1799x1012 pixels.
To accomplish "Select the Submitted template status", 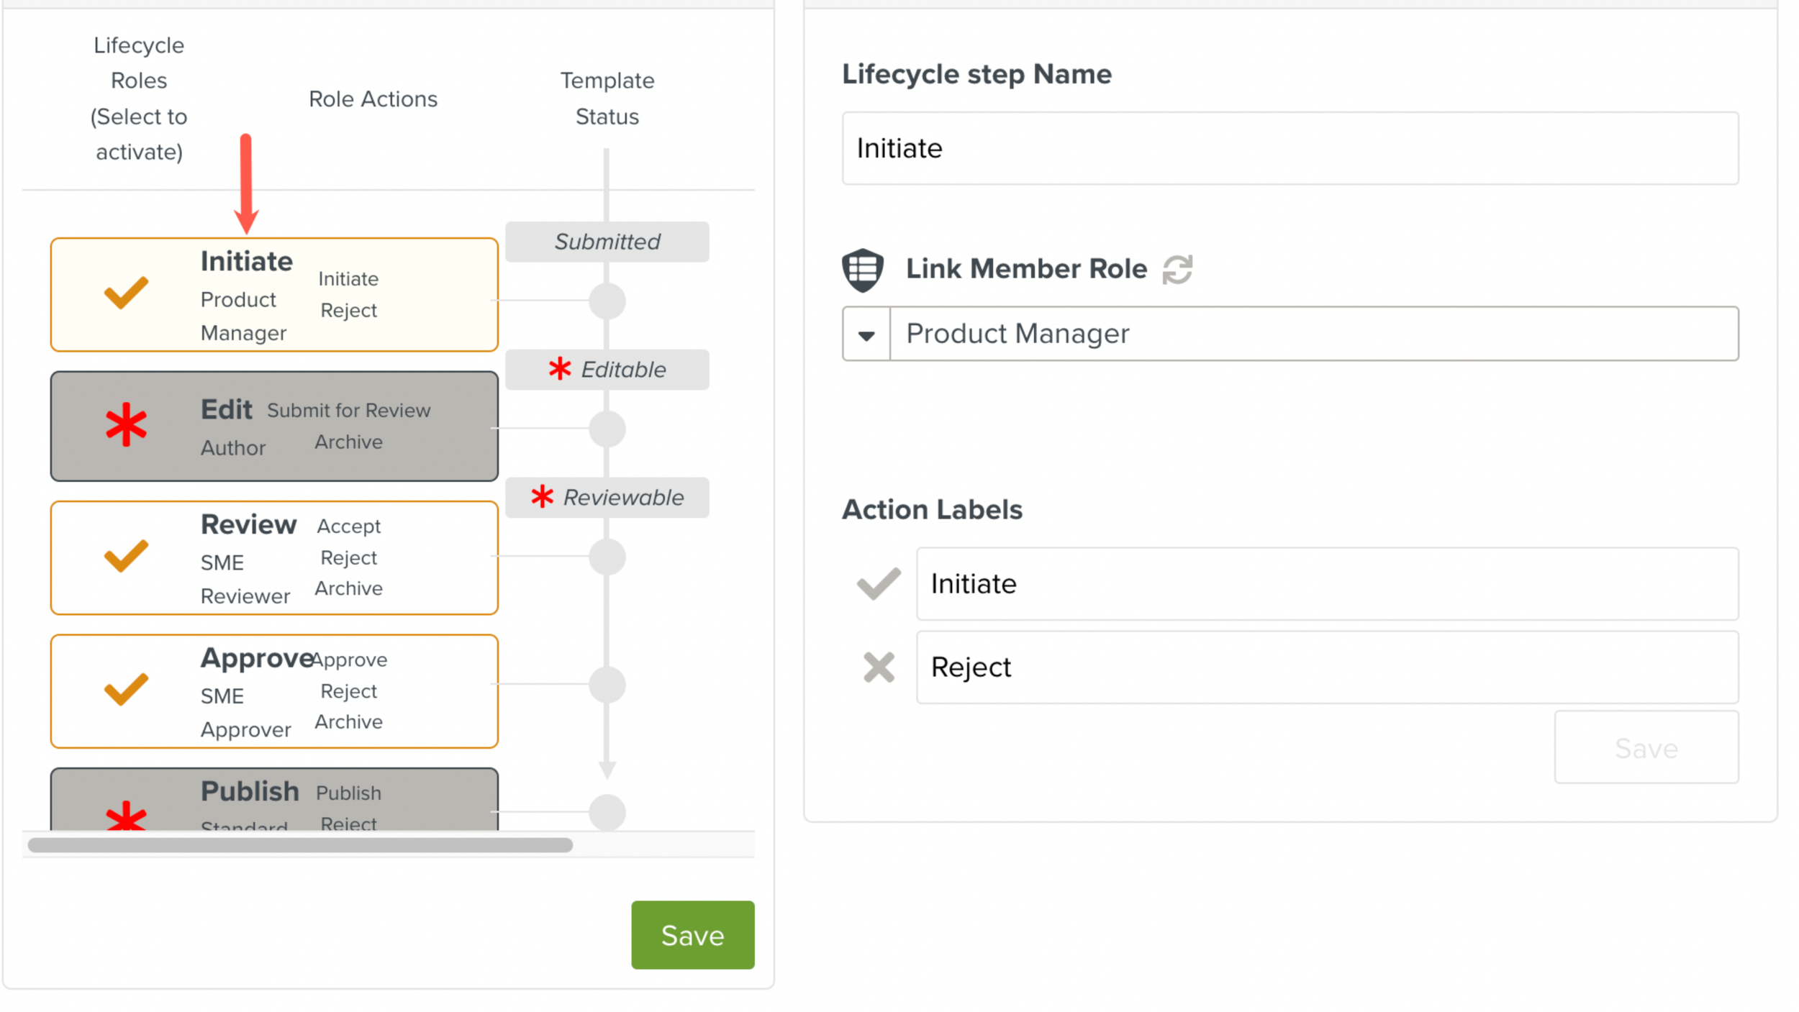I will tap(607, 242).
